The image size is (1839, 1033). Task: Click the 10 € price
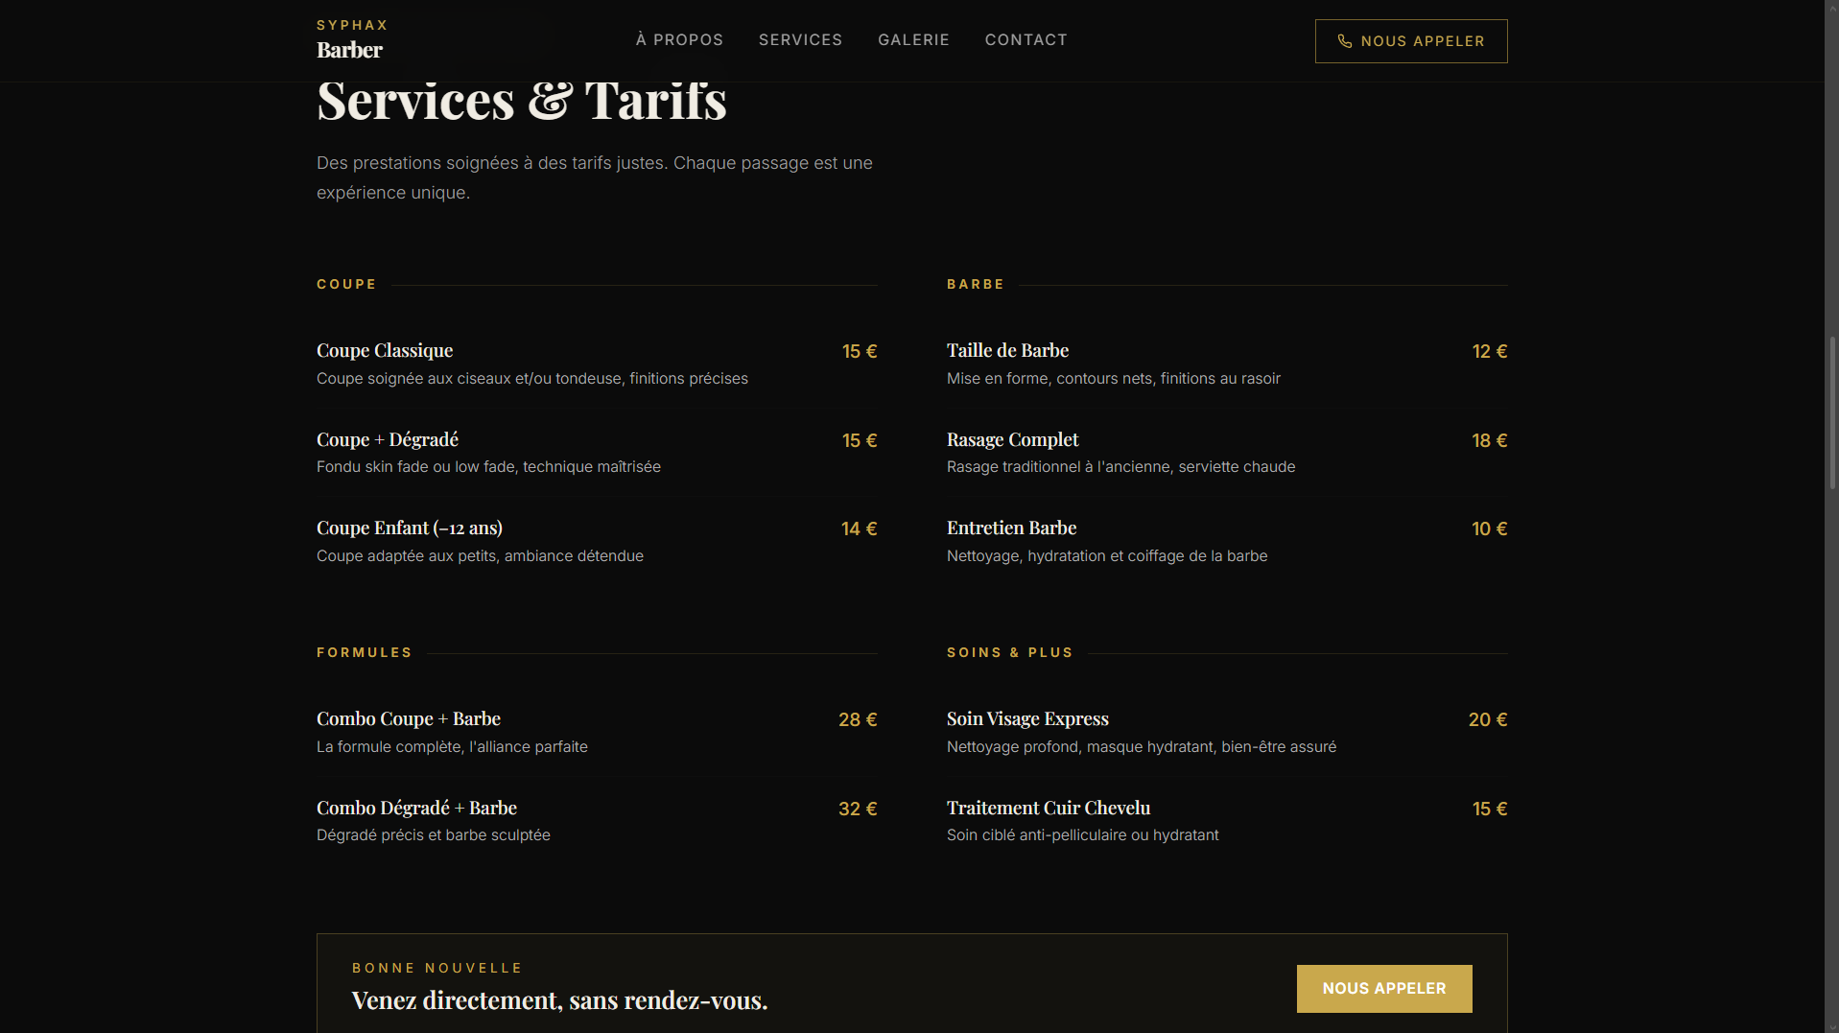click(x=1489, y=529)
